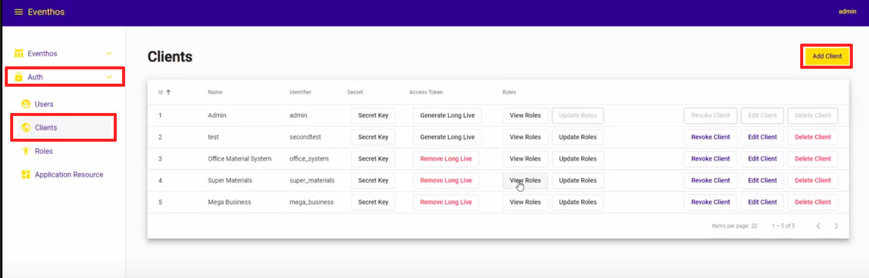Click the 'mega_business' identifier cell
Viewport: 869px width, 278px height.
[311, 202]
